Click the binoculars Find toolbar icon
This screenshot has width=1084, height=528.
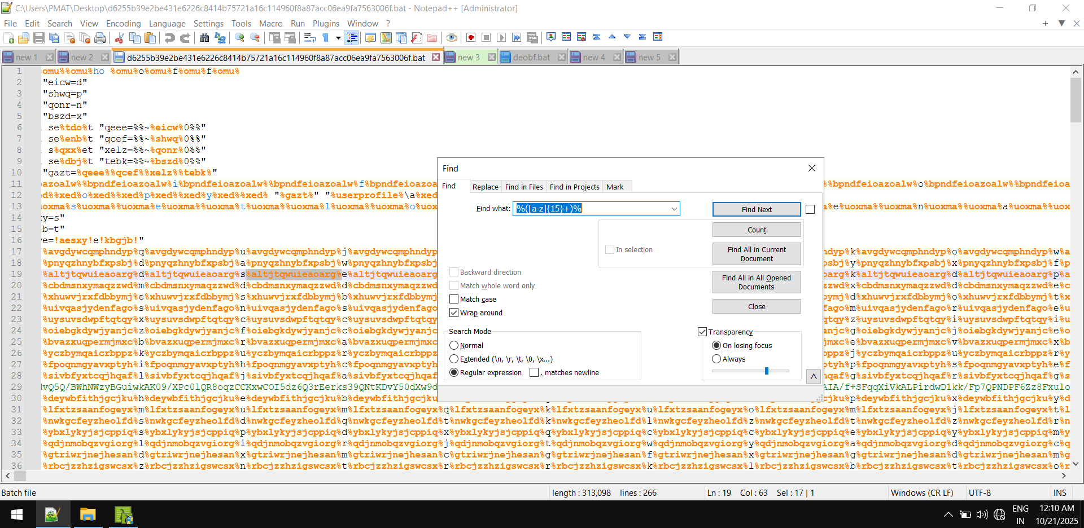click(x=204, y=38)
